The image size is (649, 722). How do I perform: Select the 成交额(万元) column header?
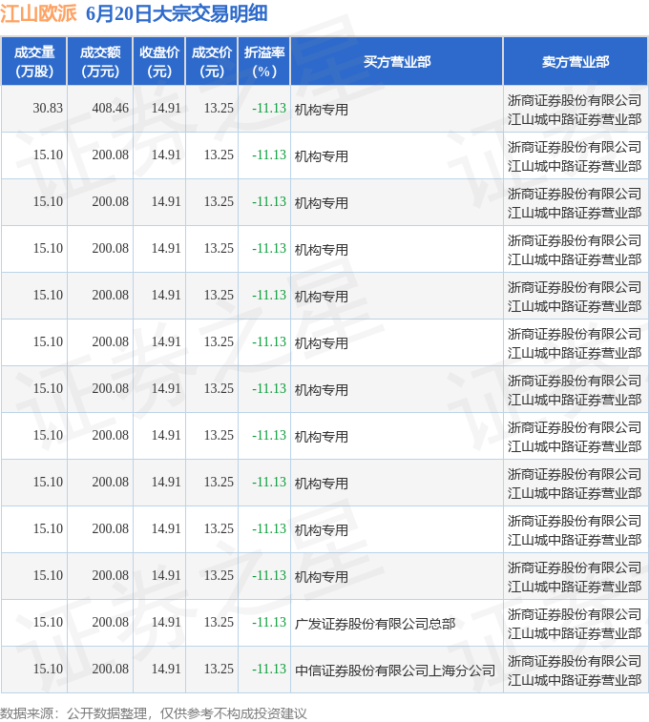click(100, 62)
